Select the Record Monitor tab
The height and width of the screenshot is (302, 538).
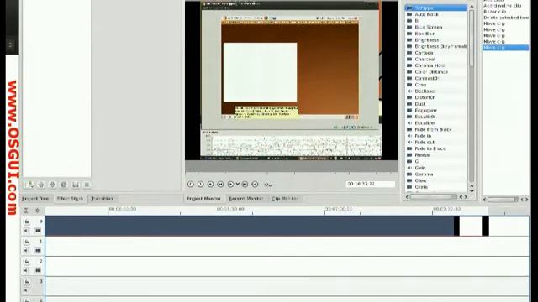245,199
